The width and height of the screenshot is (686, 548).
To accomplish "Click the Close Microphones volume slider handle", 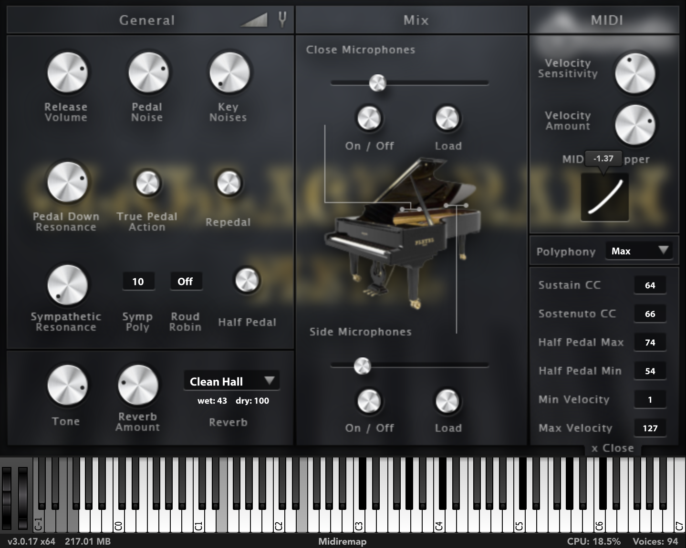I will pos(377,83).
